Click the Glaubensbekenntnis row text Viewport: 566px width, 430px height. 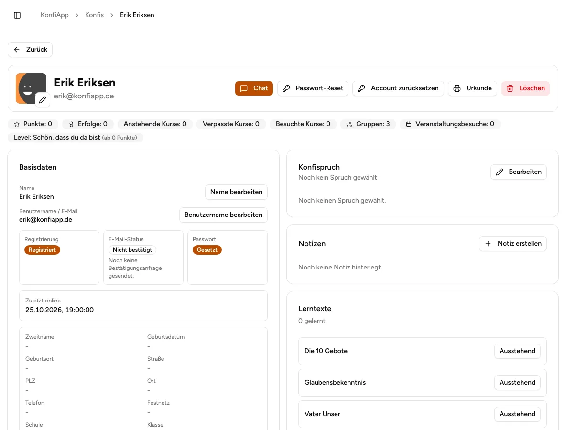tap(335, 382)
